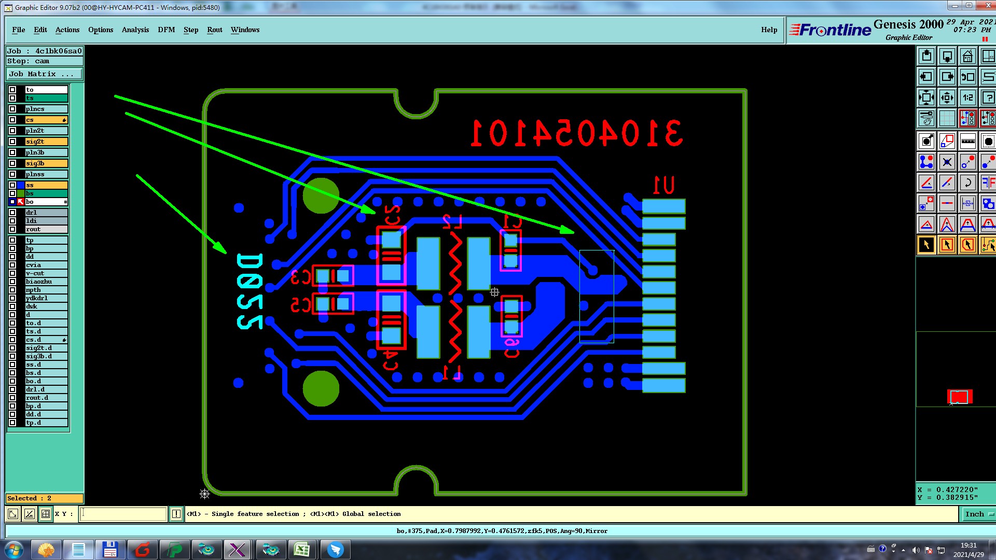Click the question mark help-tool icon
The height and width of the screenshot is (560, 996).
coord(988,97)
